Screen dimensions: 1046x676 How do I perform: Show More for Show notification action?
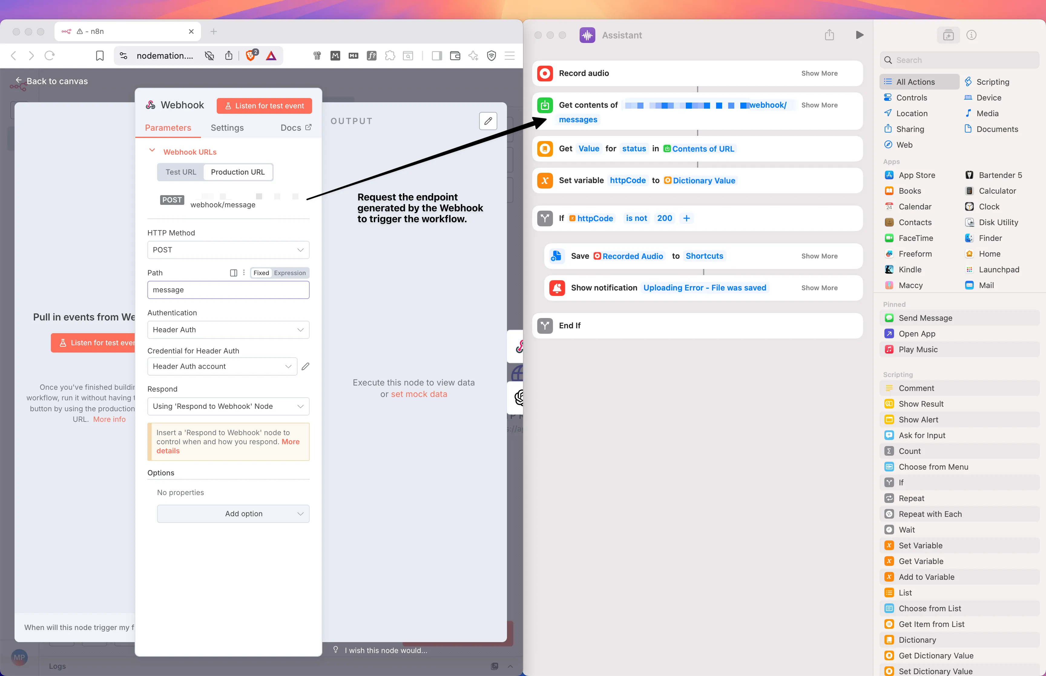(819, 287)
